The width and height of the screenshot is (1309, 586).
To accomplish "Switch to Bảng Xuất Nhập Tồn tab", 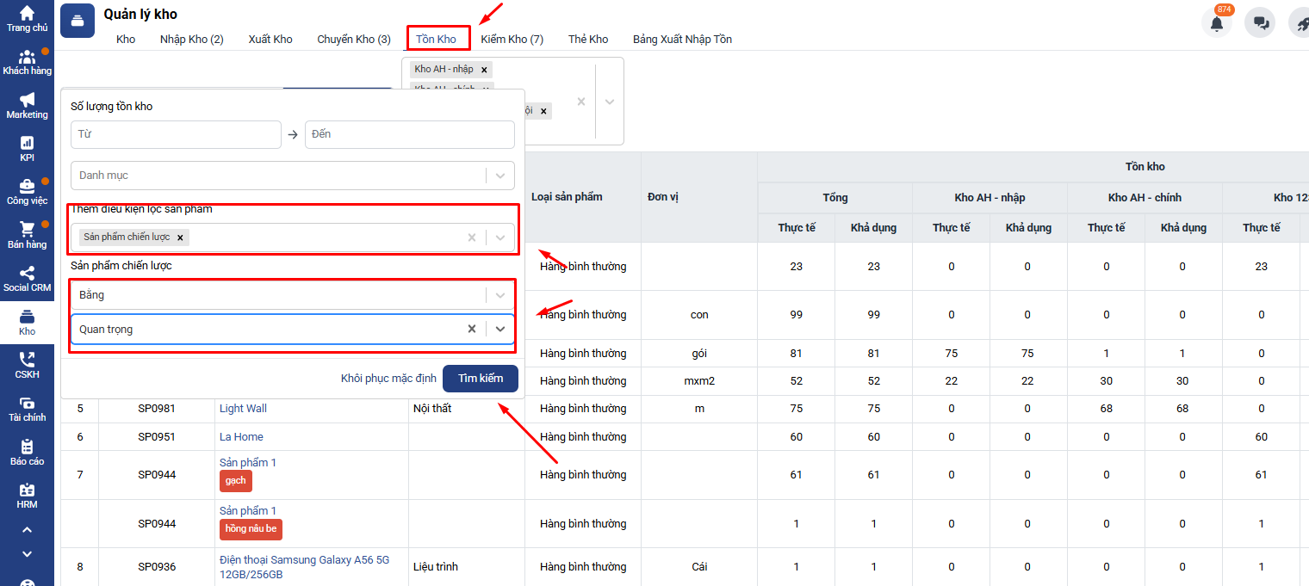I will [682, 40].
